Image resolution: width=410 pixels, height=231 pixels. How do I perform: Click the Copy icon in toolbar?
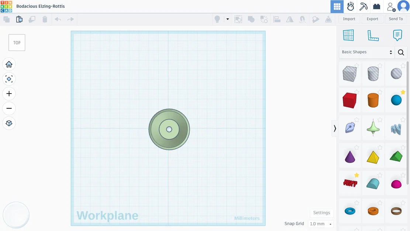7,19
